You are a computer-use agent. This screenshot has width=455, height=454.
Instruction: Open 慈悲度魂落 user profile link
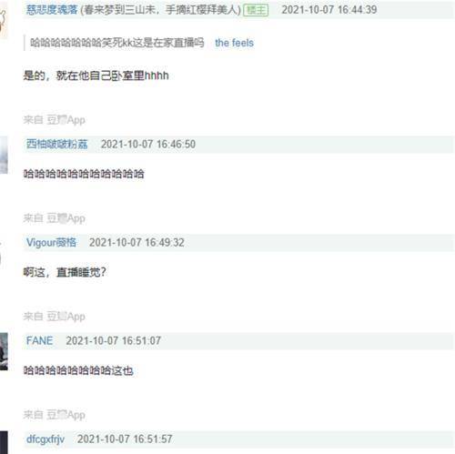52,10
